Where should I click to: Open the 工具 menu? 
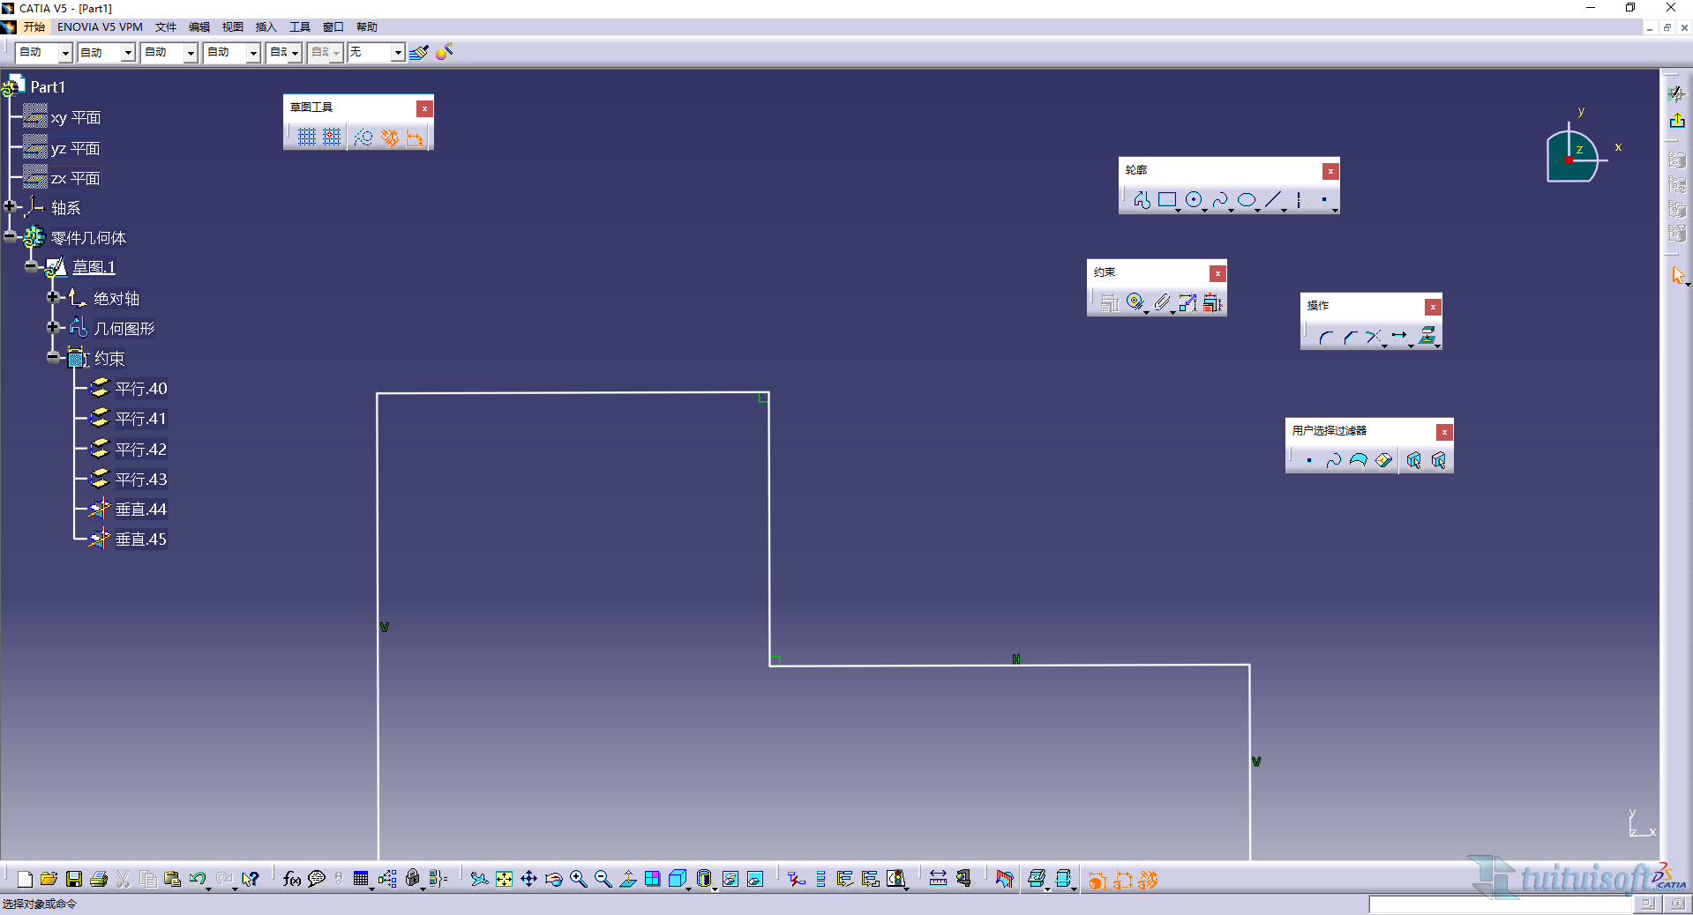click(x=300, y=27)
